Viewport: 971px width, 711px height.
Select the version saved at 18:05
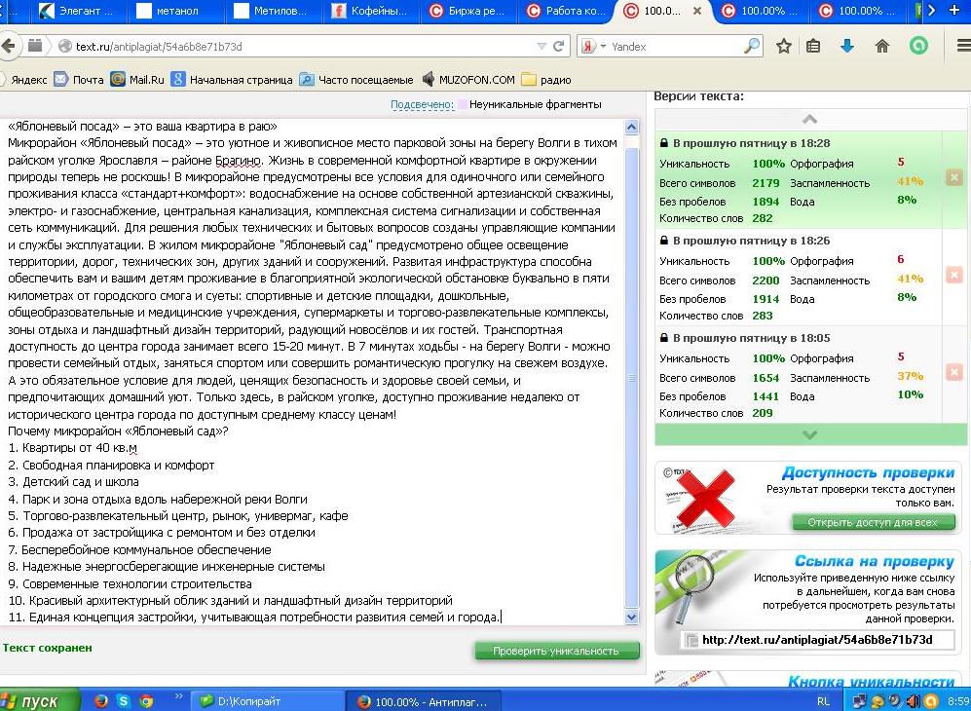tap(799, 375)
